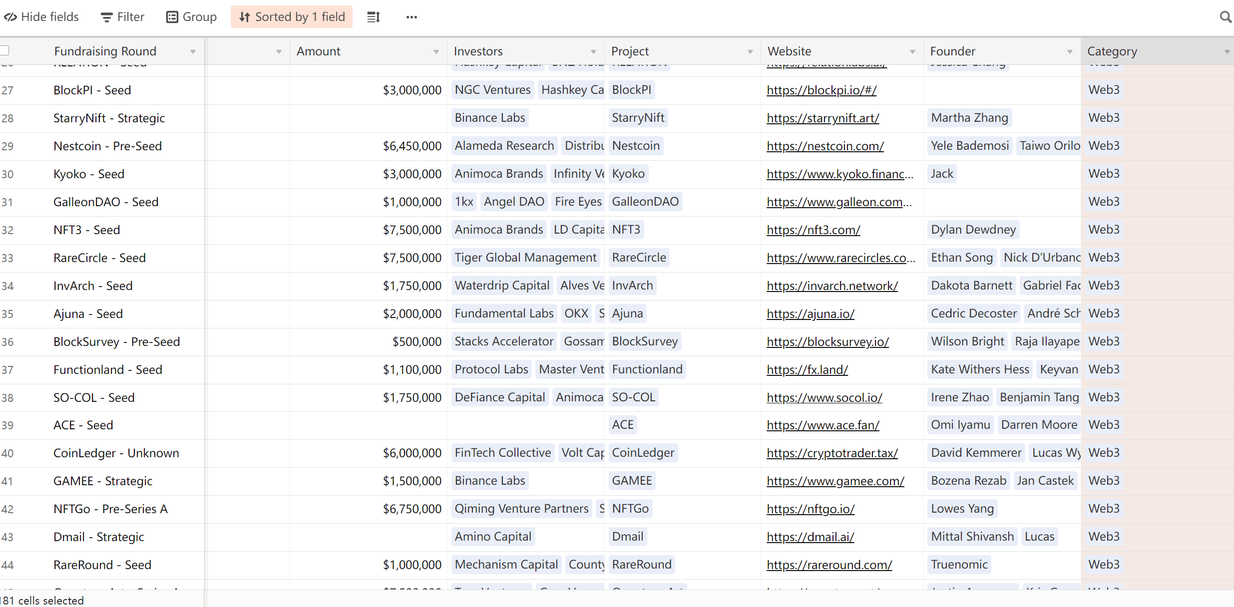Open Category column dropdown arrow
The image size is (1234, 607).
1227,51
